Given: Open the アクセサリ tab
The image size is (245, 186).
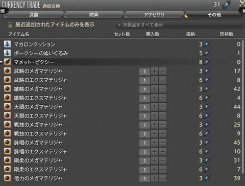Looking at the screenshot, I should [154, 15].
